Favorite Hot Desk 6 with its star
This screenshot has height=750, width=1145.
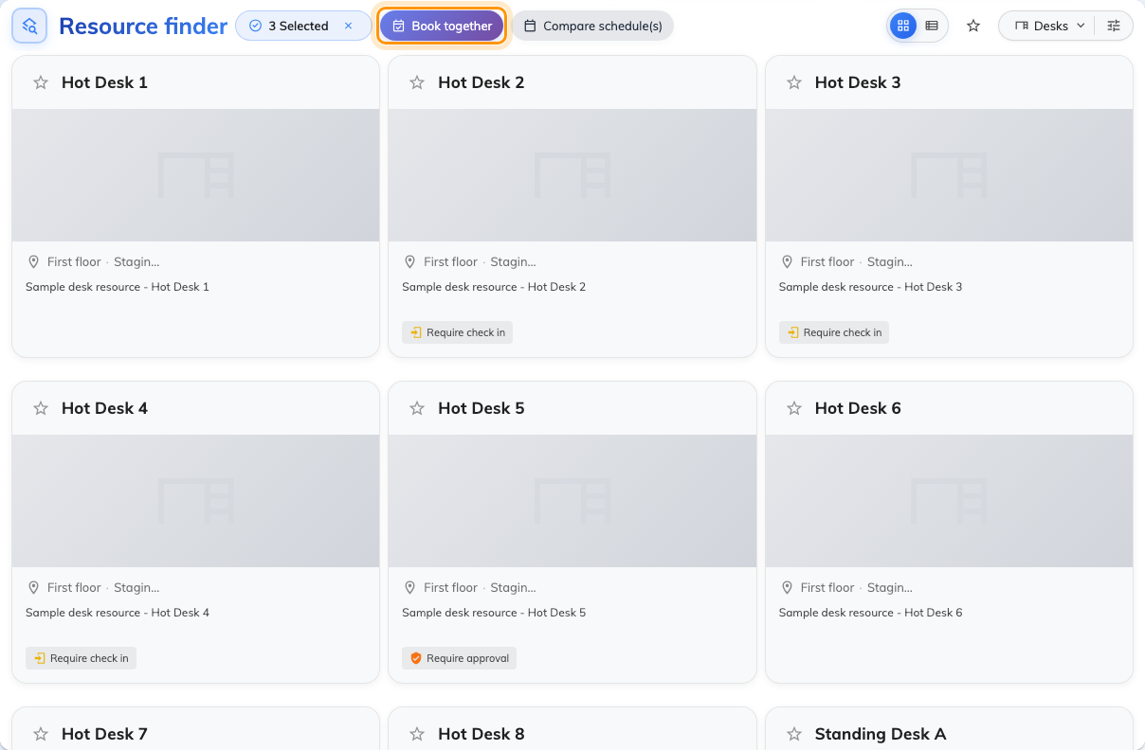tap(794, 408)
